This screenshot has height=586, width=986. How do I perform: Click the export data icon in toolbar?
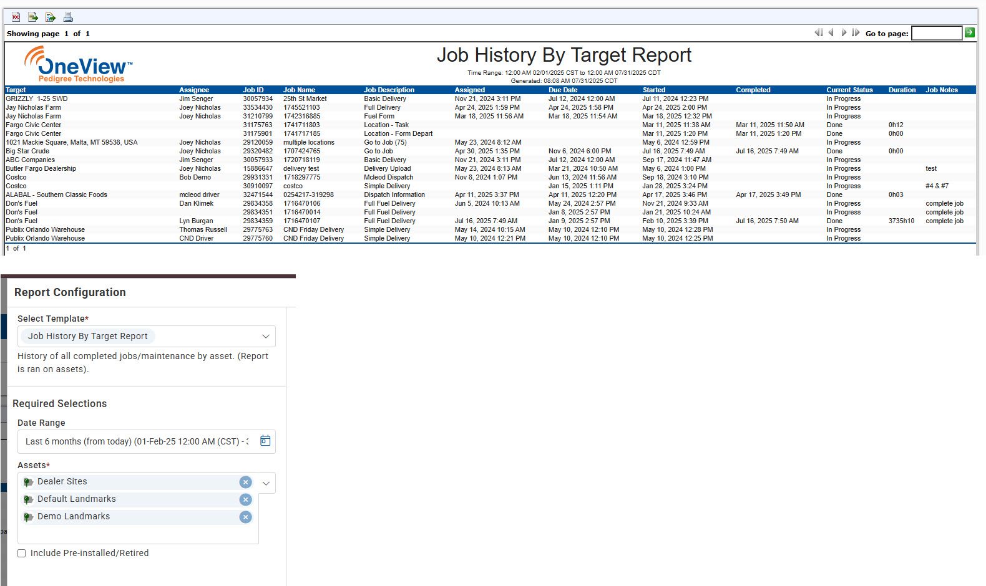tap(33, 17)
